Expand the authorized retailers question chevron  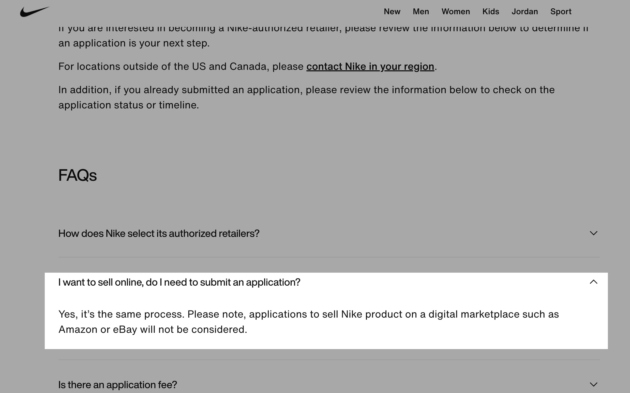pyautogui.click(x=593, y=233)
